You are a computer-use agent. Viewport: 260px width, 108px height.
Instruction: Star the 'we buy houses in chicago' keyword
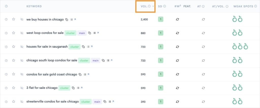[x=14, y=19]
